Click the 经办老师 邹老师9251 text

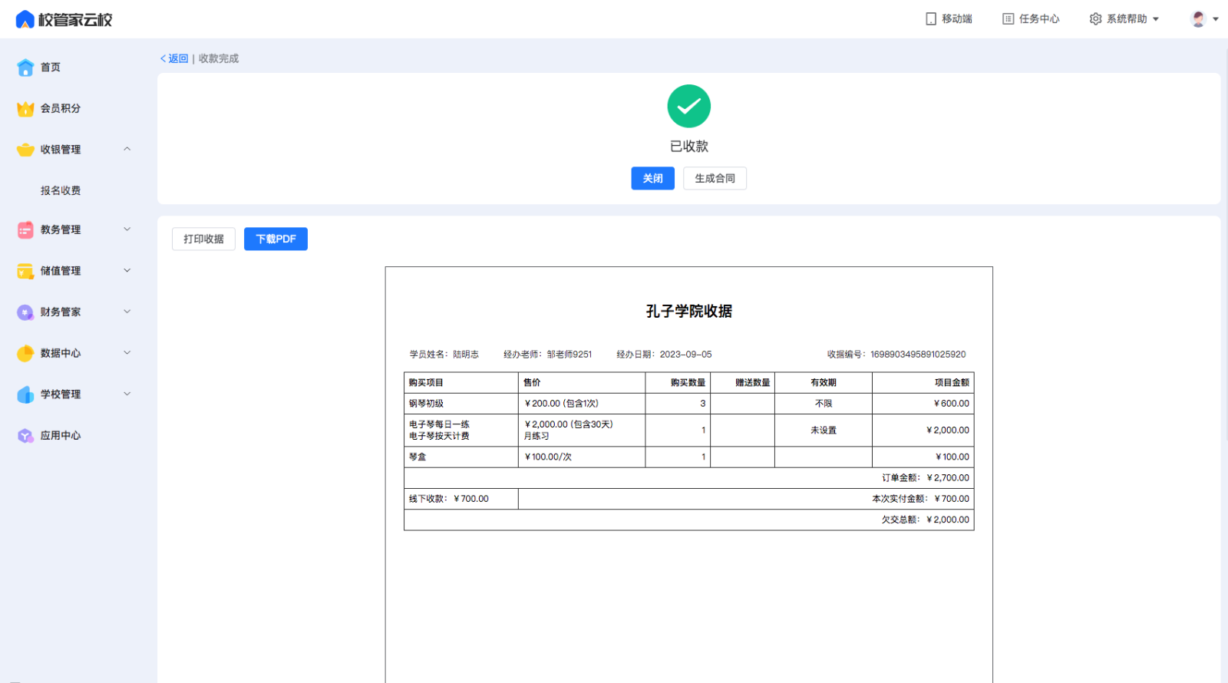(x=547, y=355)
